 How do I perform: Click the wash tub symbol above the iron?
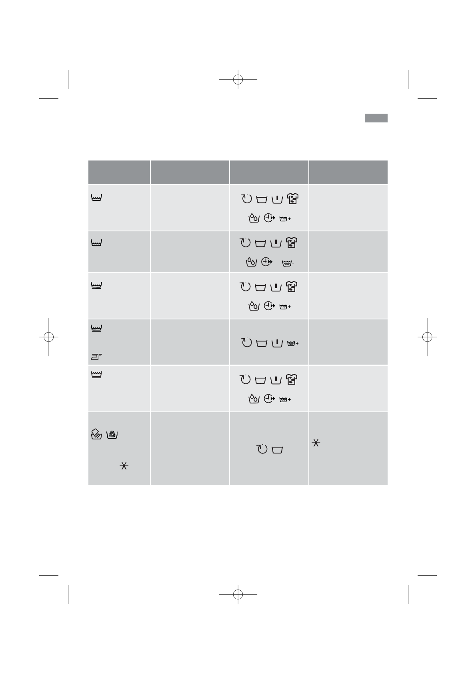click(97, 329)
